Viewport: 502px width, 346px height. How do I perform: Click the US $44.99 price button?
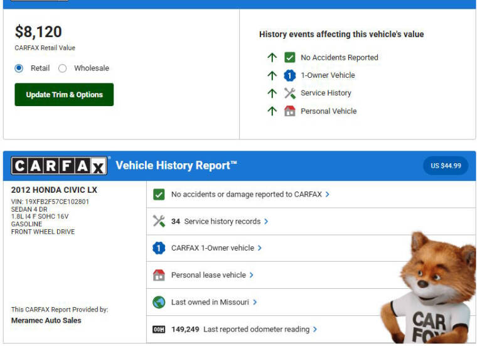(x=446, y=166)
